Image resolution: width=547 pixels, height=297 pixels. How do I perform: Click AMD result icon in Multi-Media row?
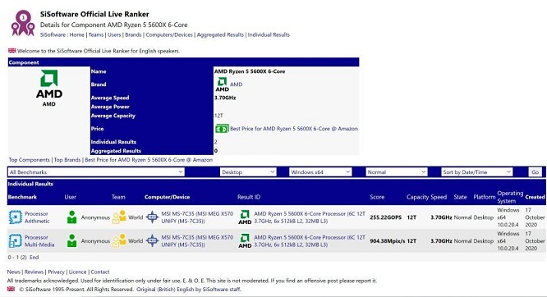245,241
